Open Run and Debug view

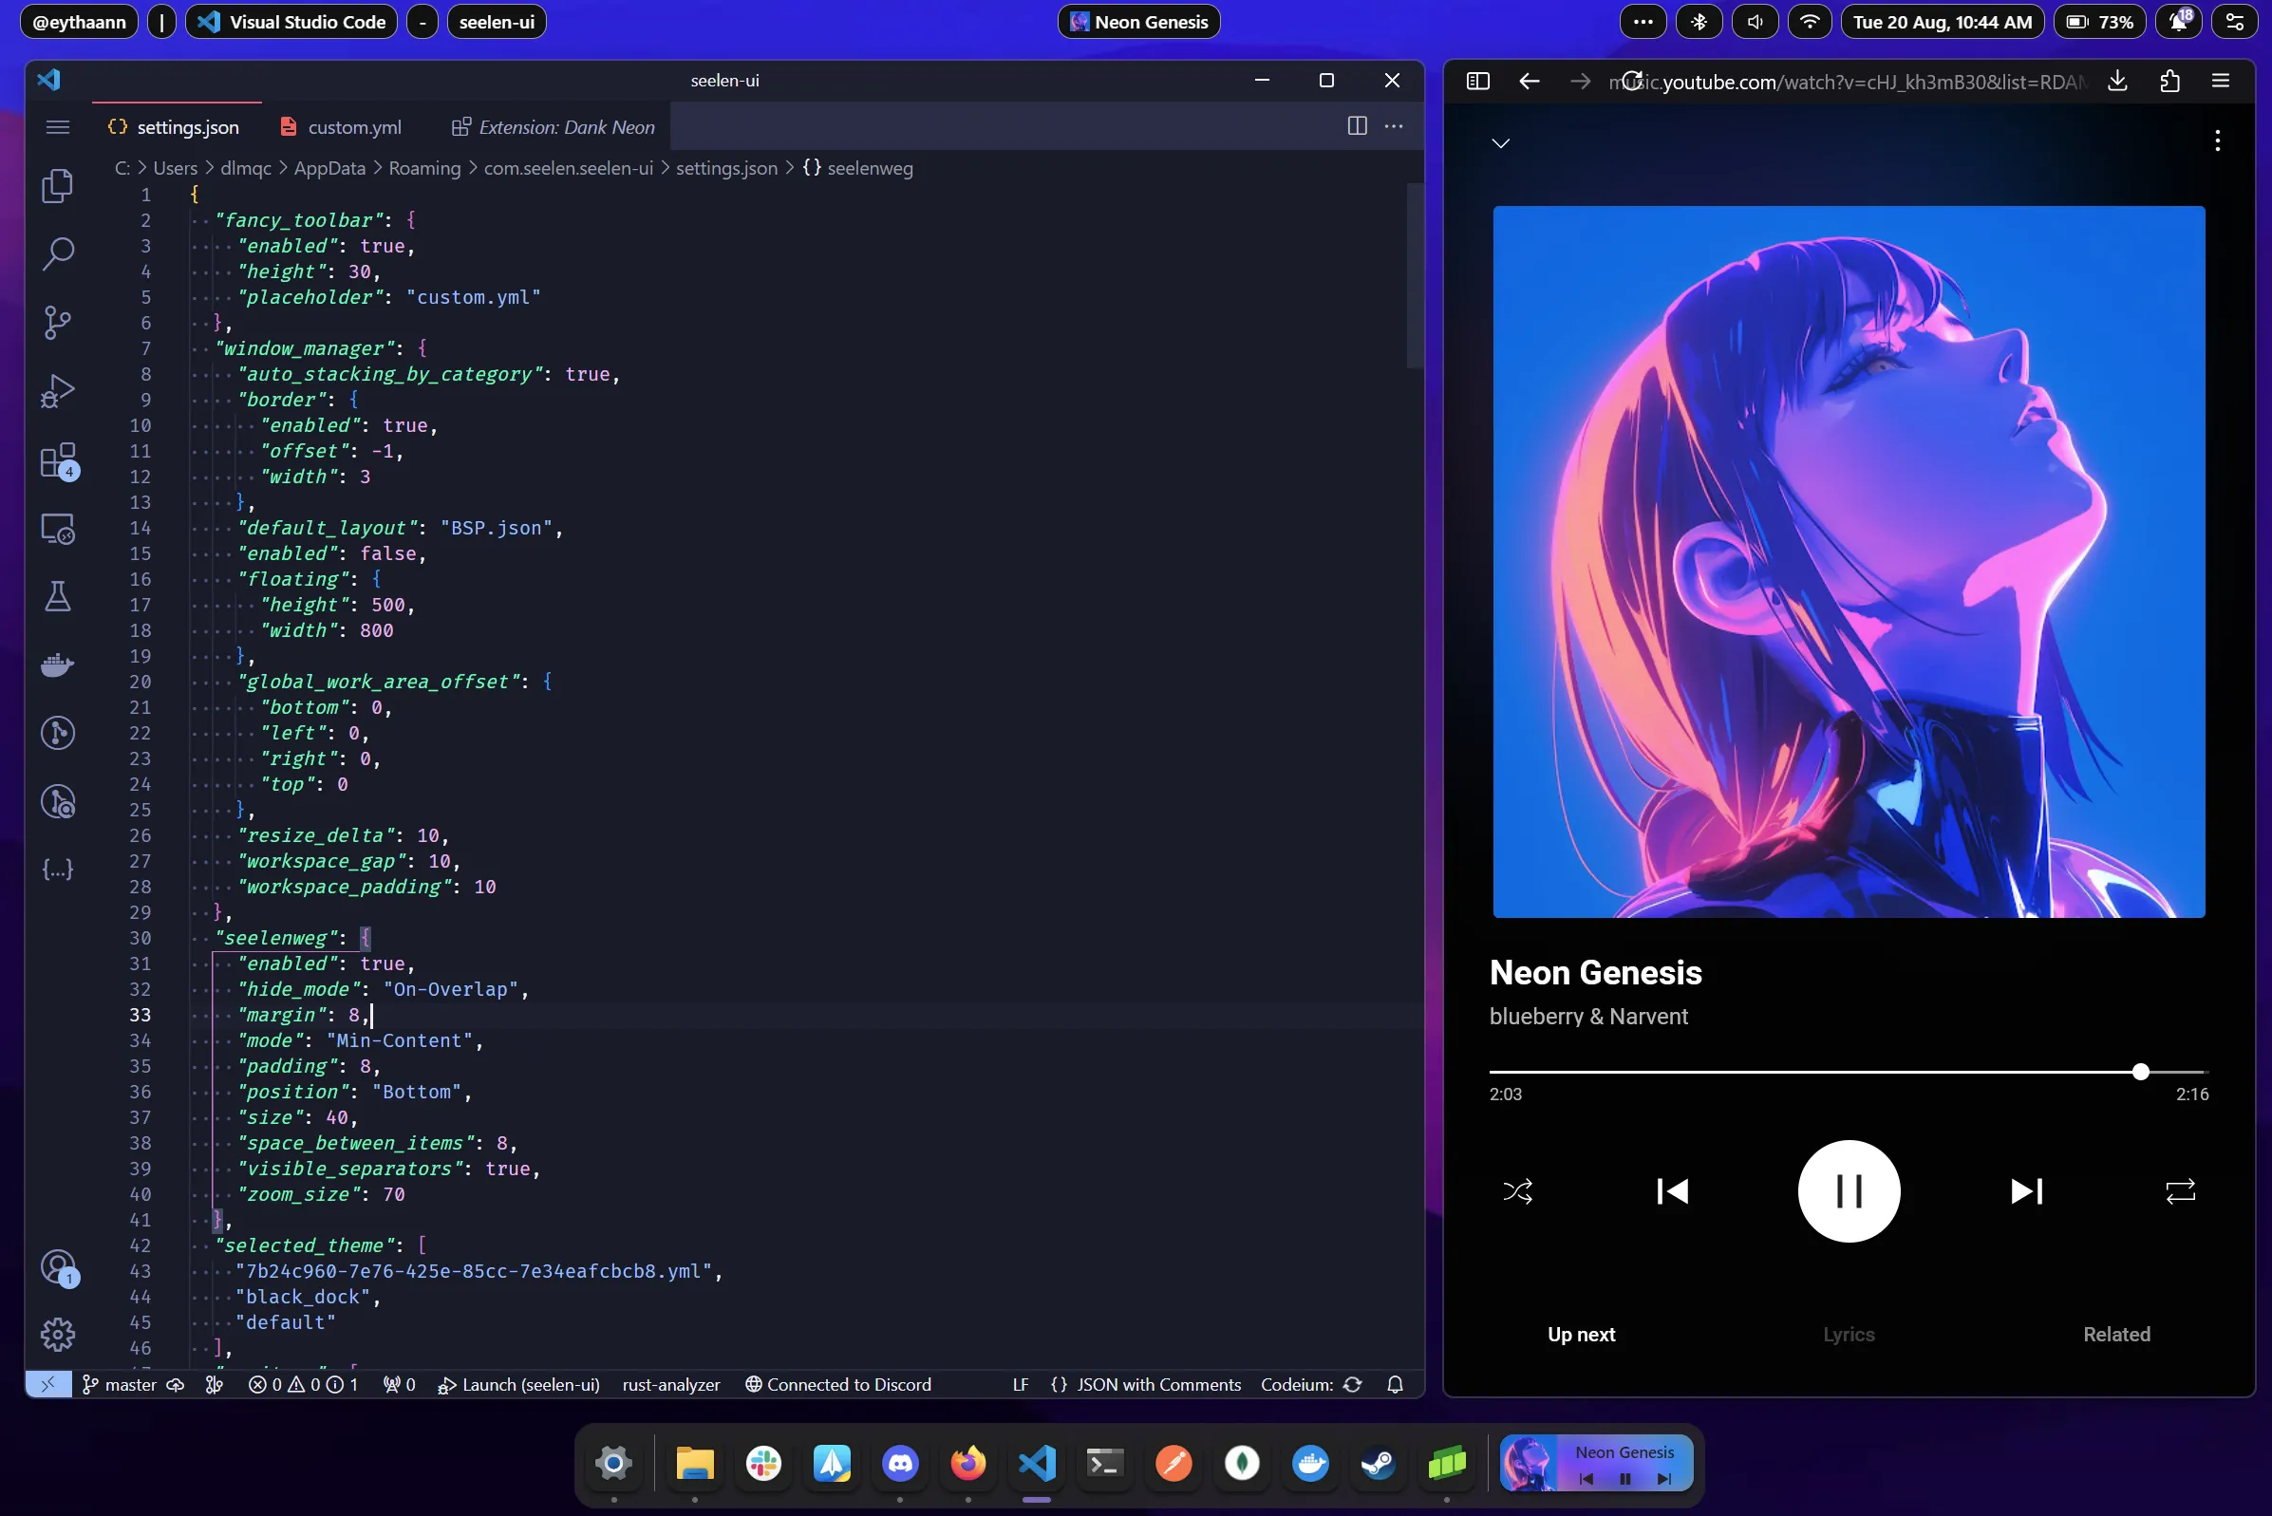(57, 391)
